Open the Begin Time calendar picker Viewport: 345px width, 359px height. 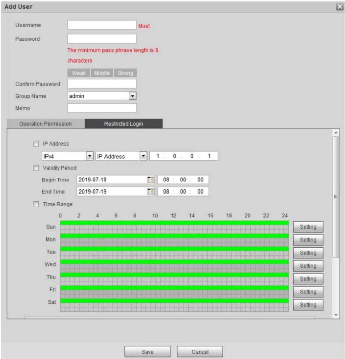150,180
